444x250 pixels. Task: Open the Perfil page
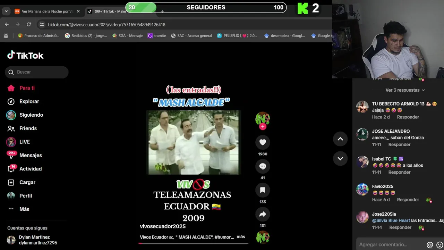(20, 196)
